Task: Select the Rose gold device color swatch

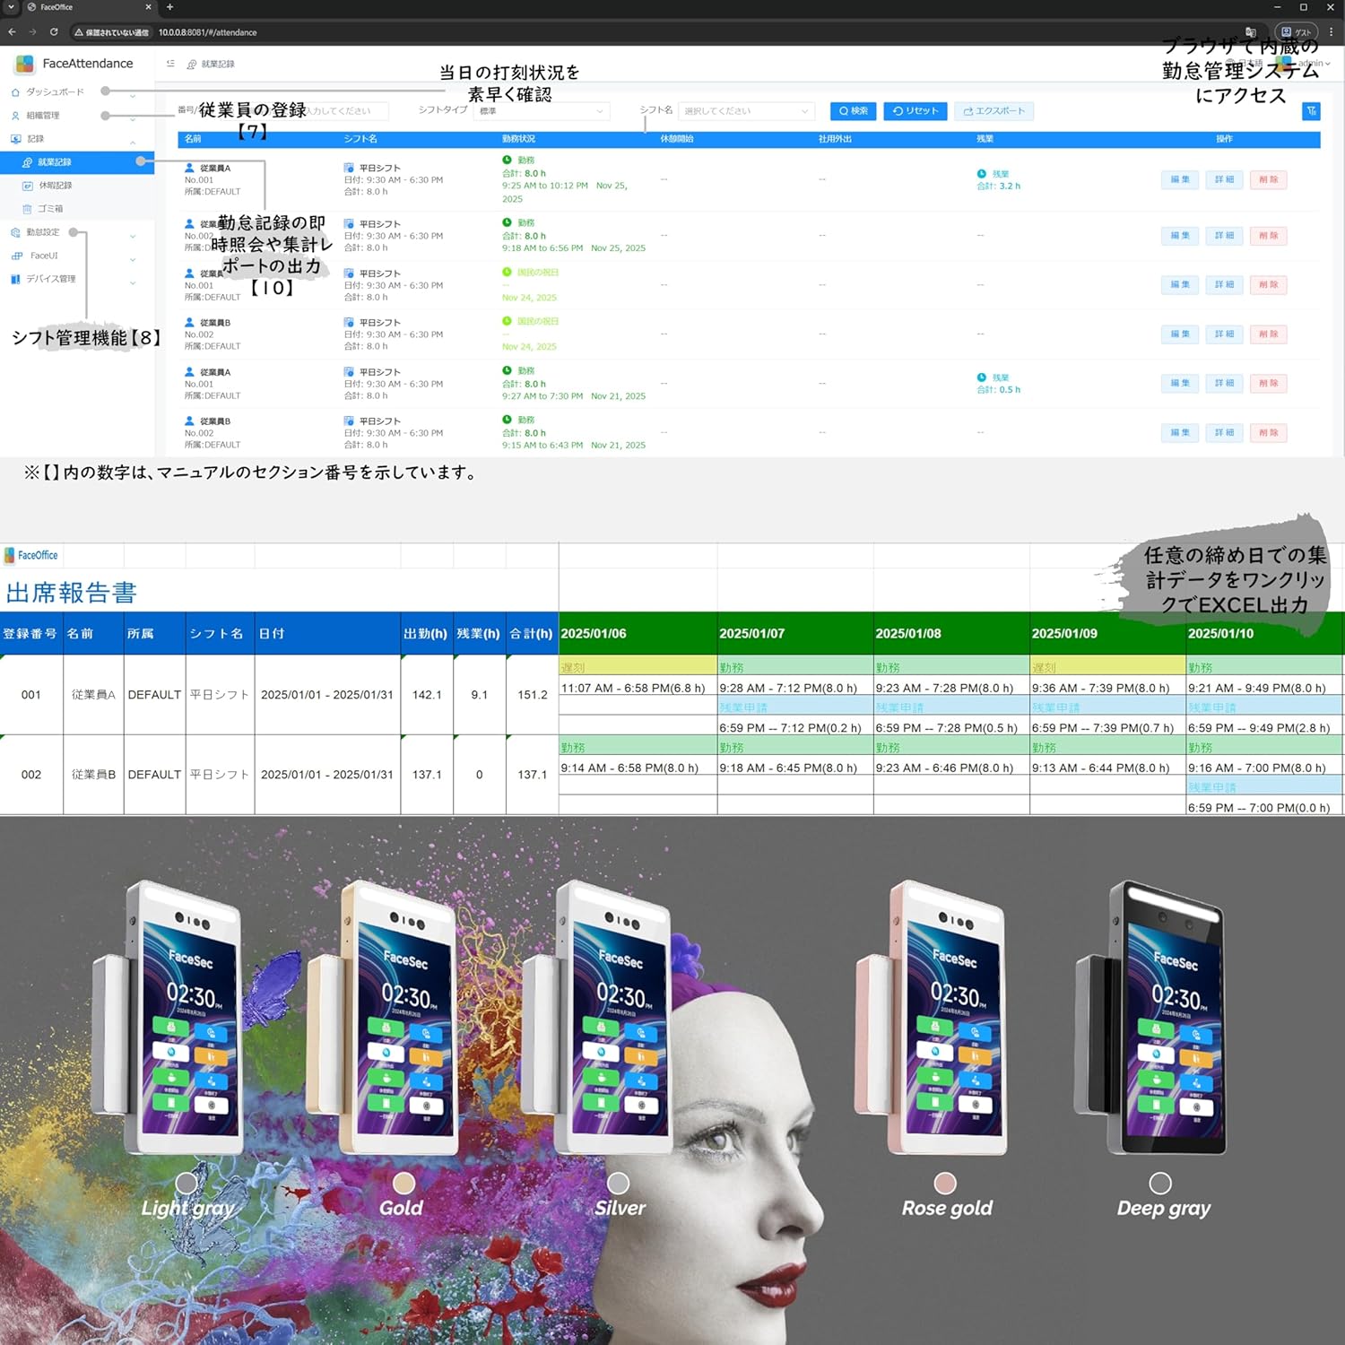Action: [x=944, y=1183]
